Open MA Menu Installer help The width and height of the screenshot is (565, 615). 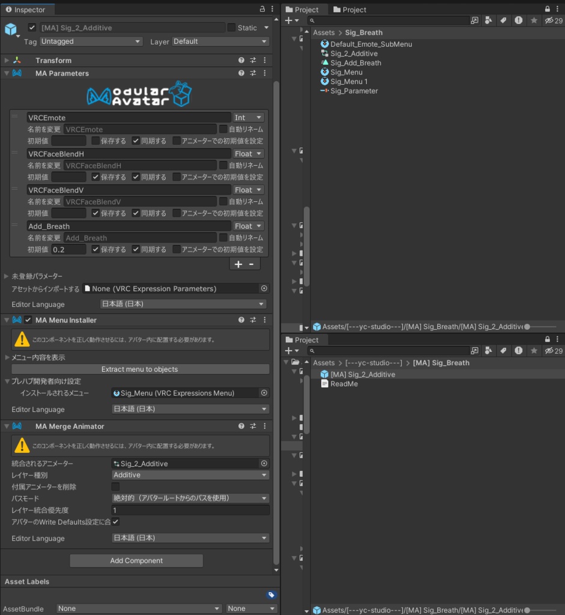click(x=241, y=320)
